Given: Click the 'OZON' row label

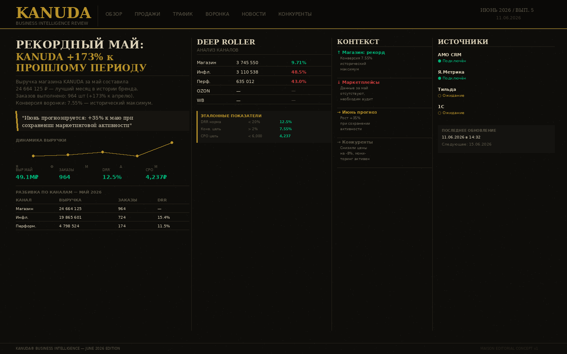Looking at the screenshot, I should (204, 91).
